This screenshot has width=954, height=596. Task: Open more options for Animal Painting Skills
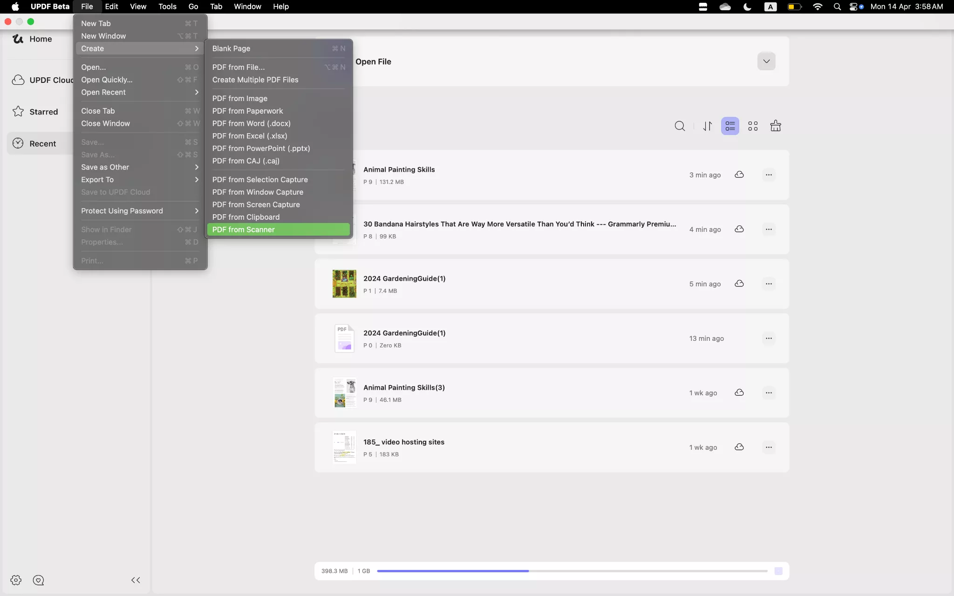click(x=769, y=175)
